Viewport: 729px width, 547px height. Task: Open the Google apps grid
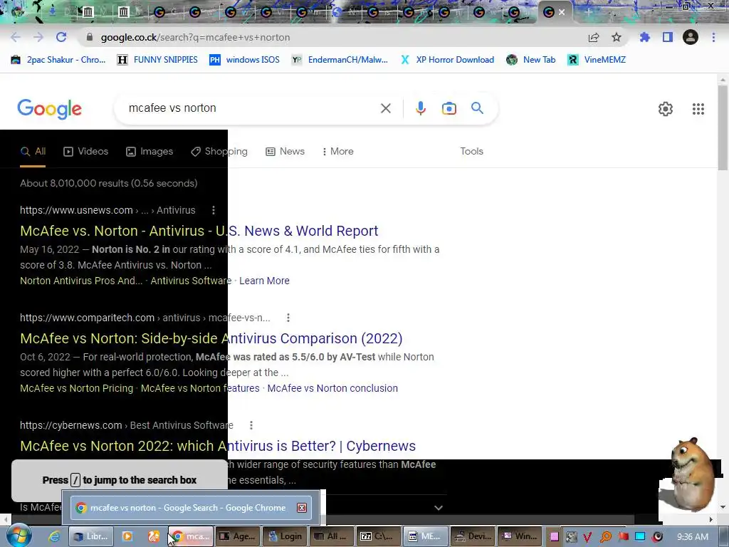click(698, 109)
